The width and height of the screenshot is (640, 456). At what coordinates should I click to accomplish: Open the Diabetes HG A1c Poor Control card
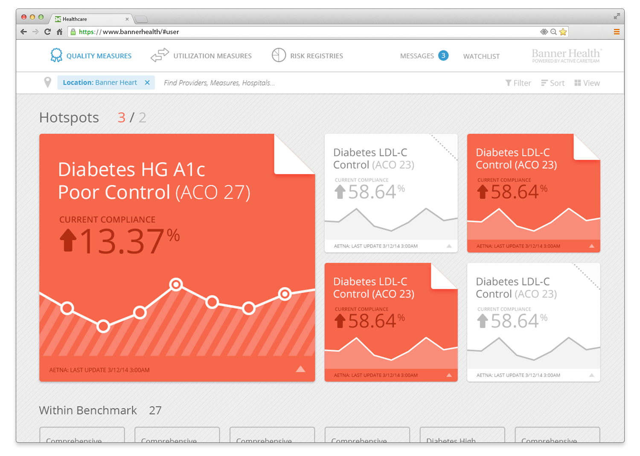177,257
